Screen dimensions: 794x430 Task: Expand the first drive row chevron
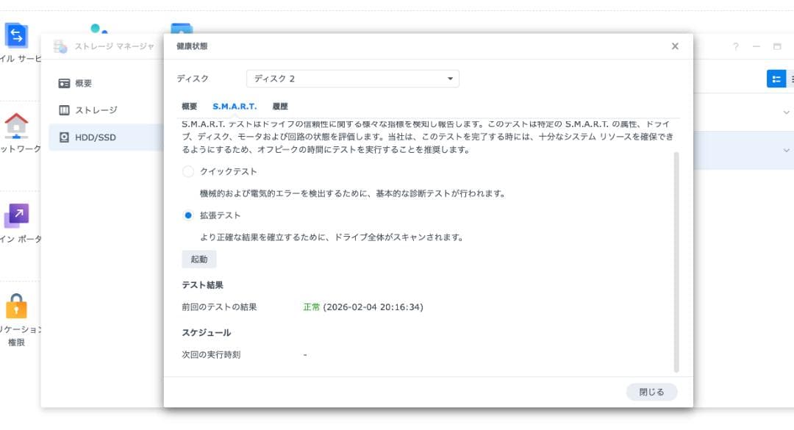[x=786, y=112]
